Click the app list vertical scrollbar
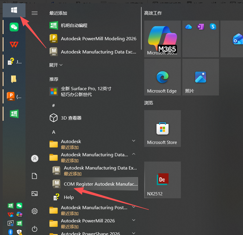The image size is (243, 235). [x=141, y=28]
